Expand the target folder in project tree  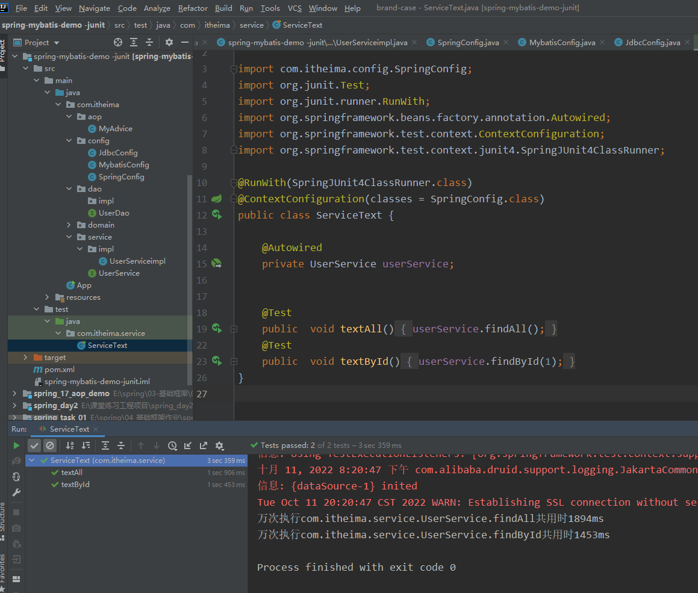[25, 358]
